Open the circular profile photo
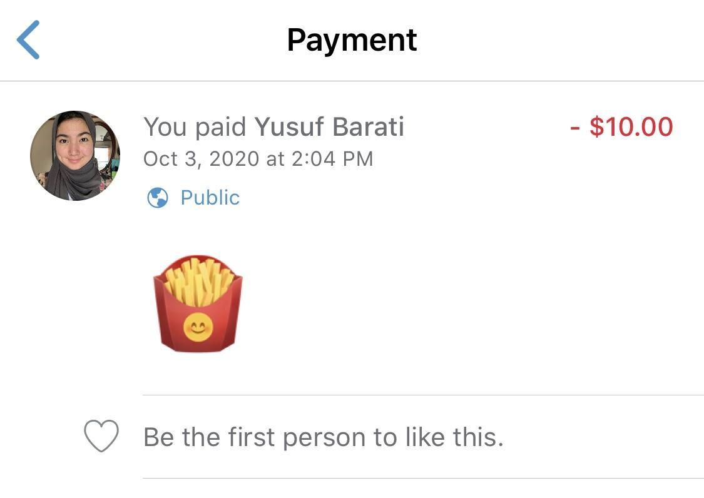 click(75, 156)
